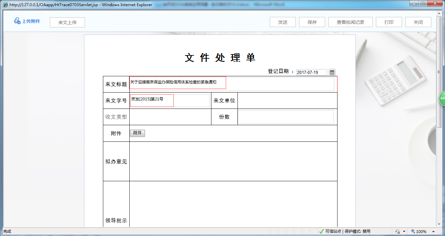Click the 来文字号 field showing 京发[2015]第21号

click(x=151, y=100)
